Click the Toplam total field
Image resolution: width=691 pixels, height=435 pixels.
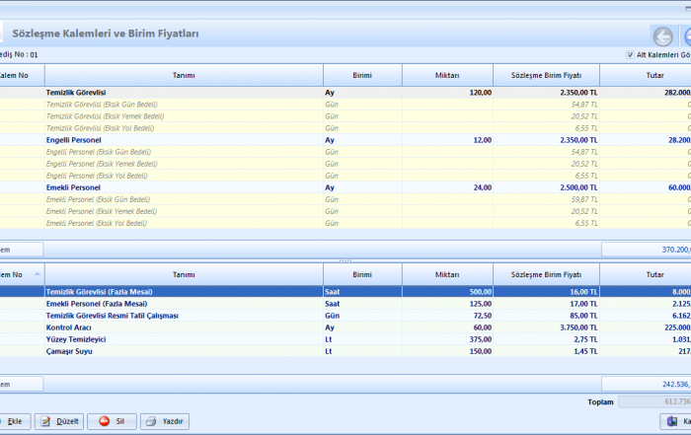(x=655, y=402)
